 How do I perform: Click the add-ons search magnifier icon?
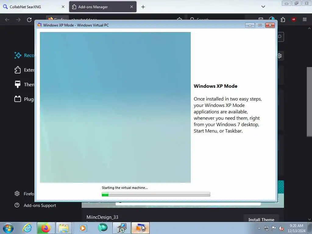[x=280, y=37]
